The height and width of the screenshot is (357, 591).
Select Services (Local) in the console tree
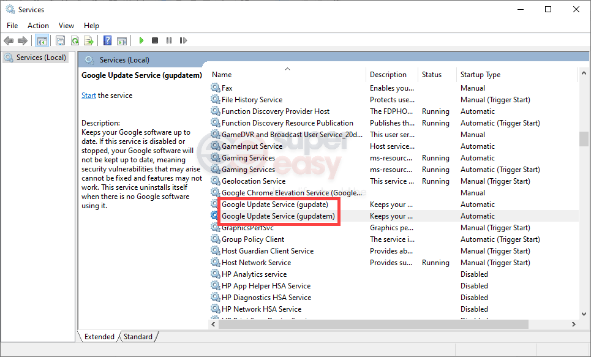coord(41,58)
